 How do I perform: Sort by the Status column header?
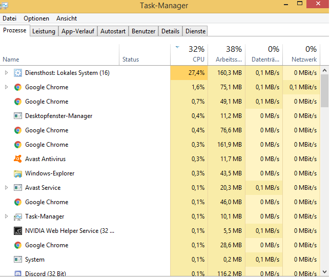point(145,55)
